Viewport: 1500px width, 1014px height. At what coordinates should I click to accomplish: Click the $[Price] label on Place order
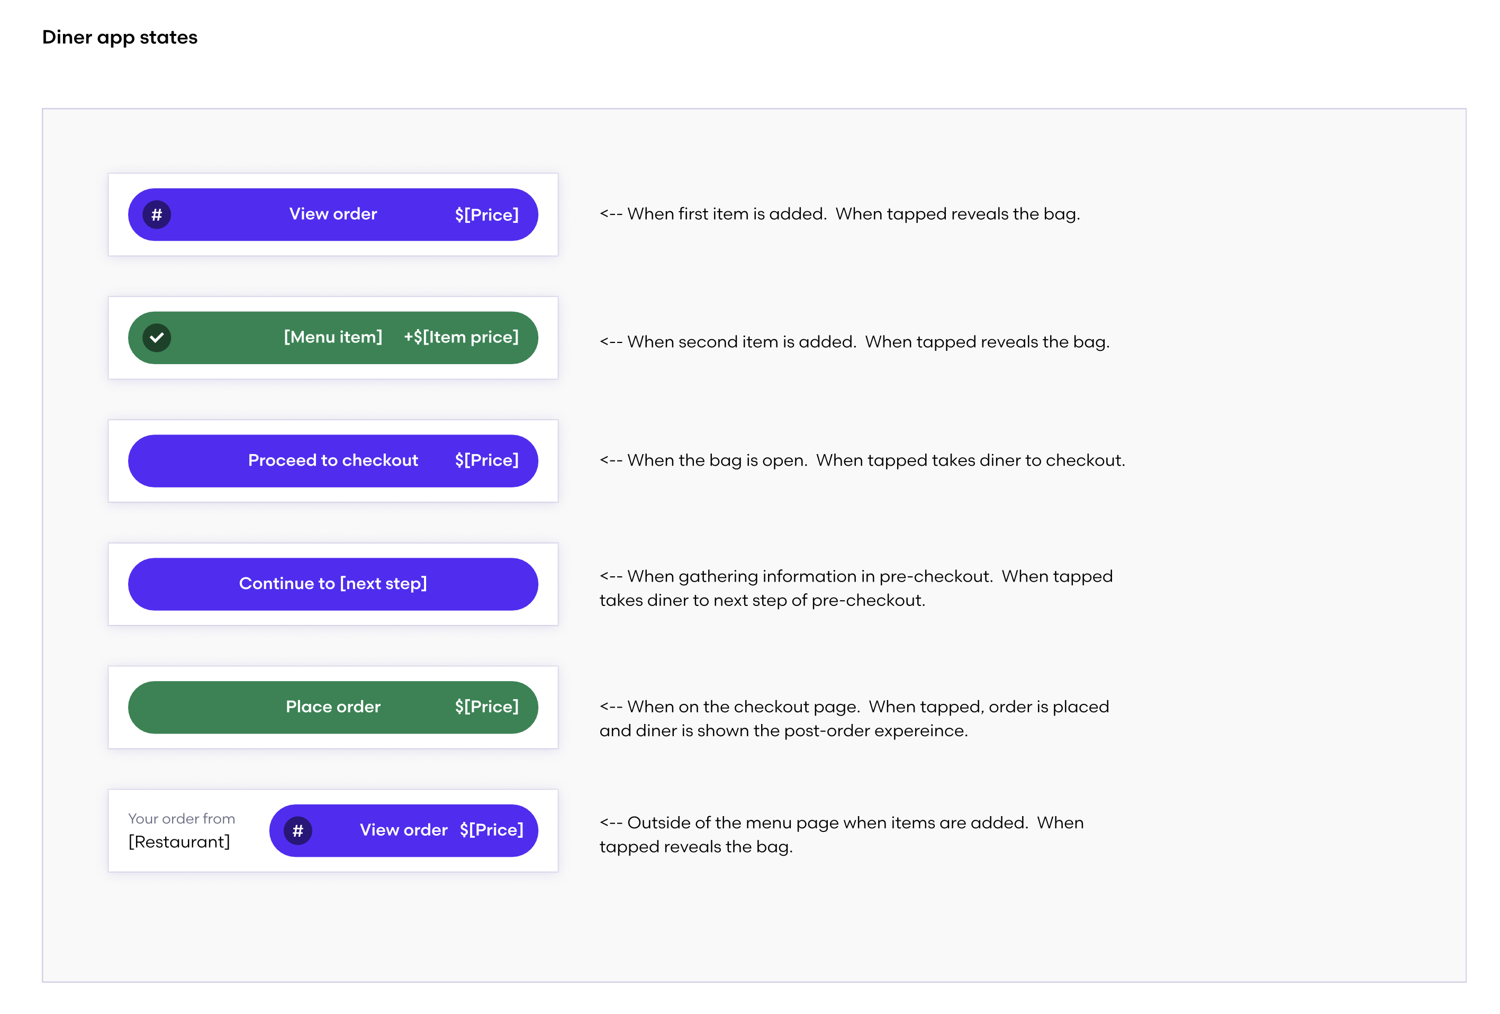tap(487, 707)
